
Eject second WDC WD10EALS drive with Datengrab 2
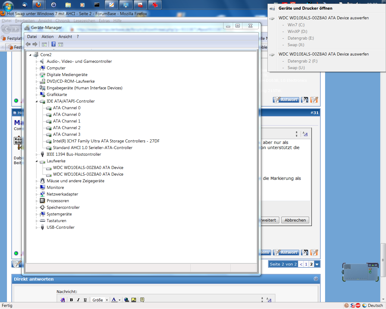tap(324, 54)
